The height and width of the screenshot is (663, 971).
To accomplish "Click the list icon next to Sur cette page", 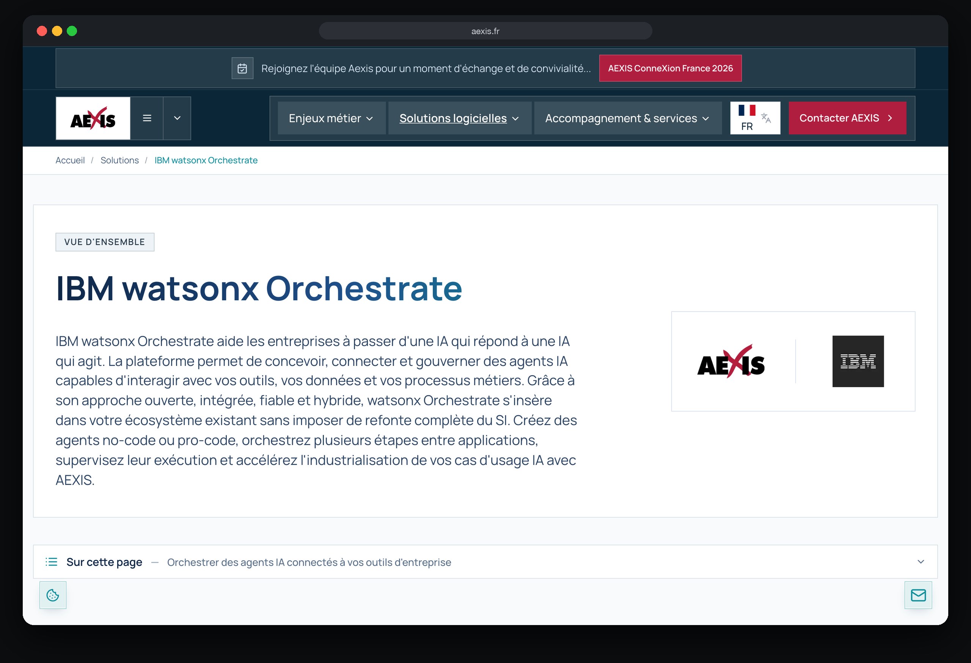I will coord(51,562).
